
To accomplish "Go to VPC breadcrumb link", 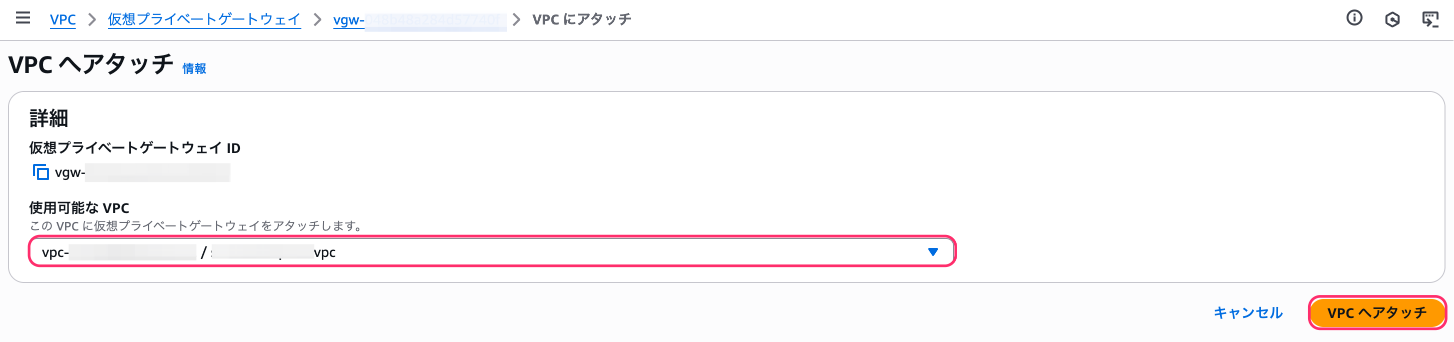I will (62, 19).
